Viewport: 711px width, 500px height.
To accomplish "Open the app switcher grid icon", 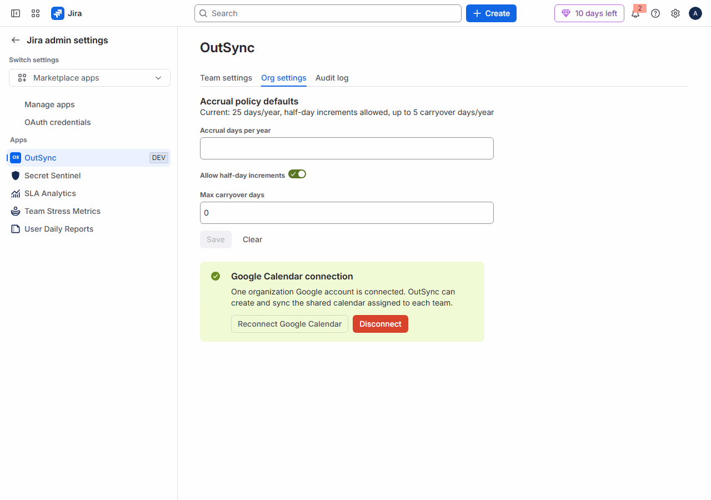I will tap(36, 13).
